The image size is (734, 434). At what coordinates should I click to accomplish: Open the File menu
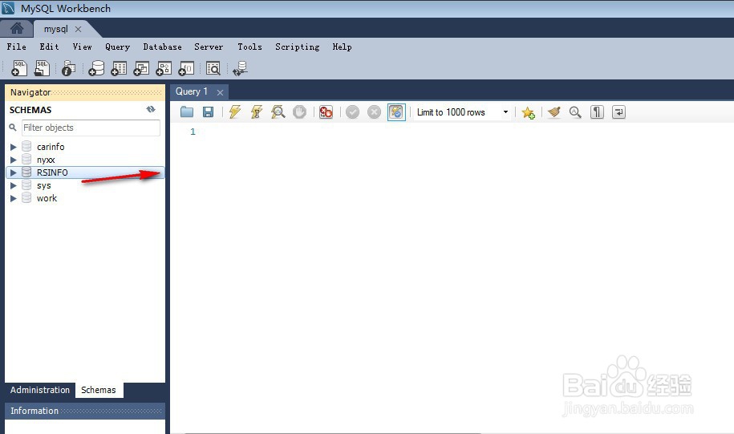[16, 47]
